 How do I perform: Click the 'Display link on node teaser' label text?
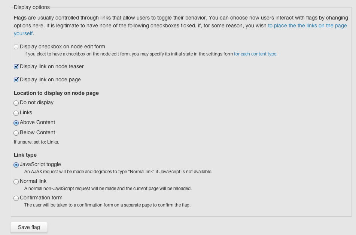point(52,66)
